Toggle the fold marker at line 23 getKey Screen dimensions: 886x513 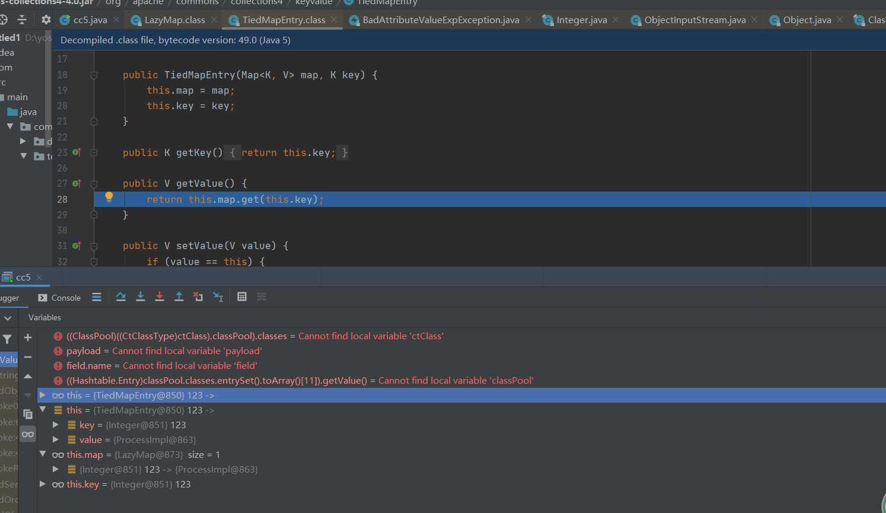tap(94, 152)
